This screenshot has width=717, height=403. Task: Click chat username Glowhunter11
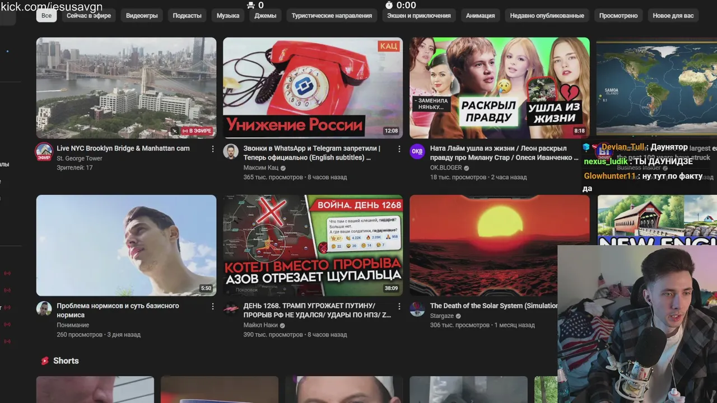tap(610, 176)
